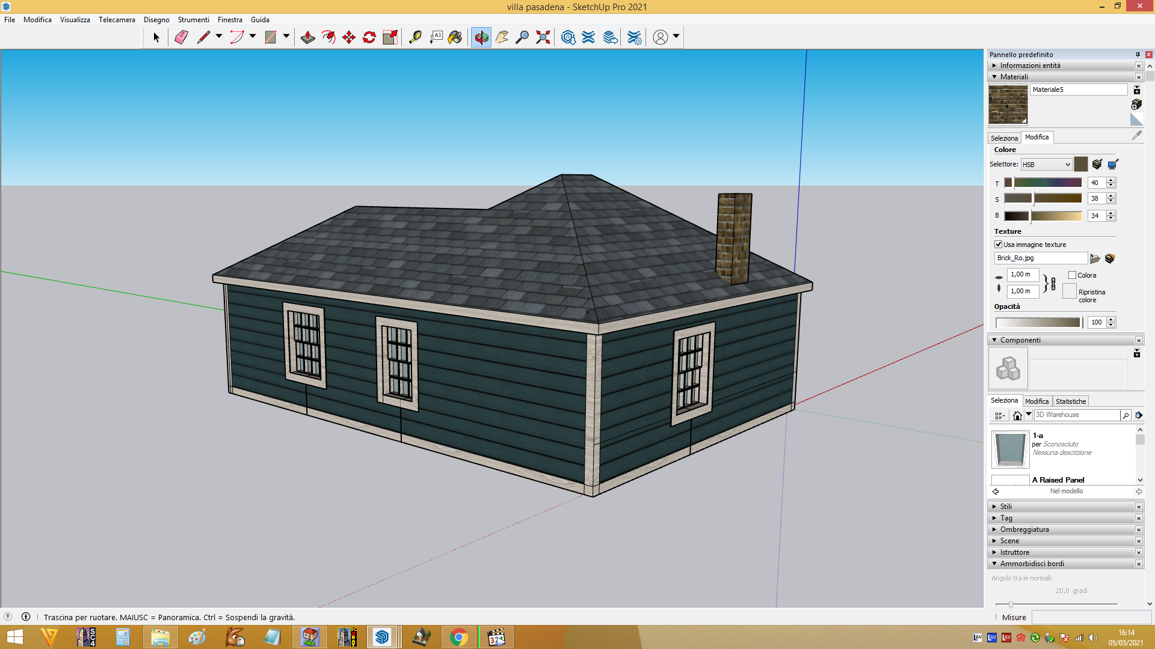This screenshot has width=1155, height=649.
Task: Select the Eraser tool
Action: (181, 37)
